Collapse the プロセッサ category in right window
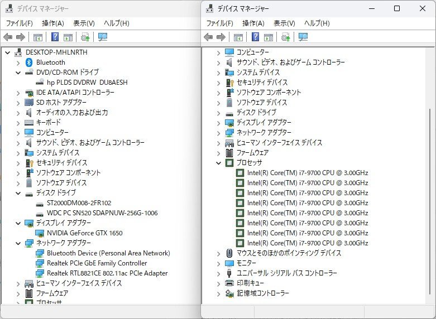The image size is (436, 319). click(218, 163)
